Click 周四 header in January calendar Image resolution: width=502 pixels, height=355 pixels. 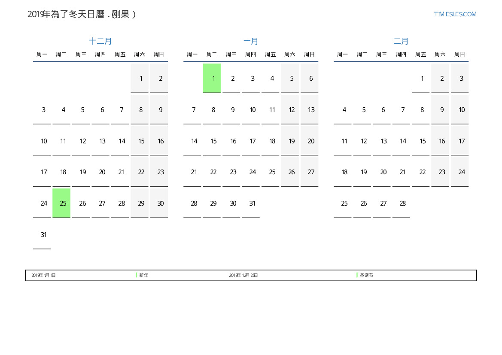(x=251, y=55)
